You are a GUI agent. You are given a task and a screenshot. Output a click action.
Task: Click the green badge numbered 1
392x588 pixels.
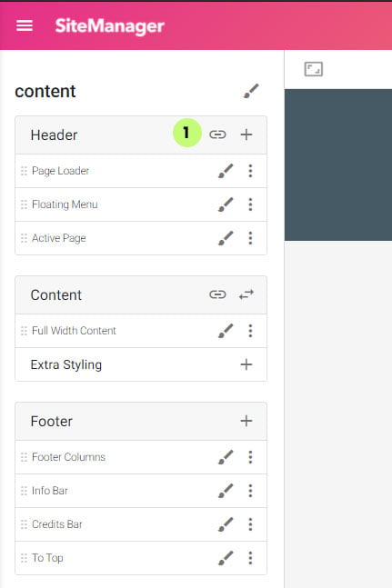(186, 133)
